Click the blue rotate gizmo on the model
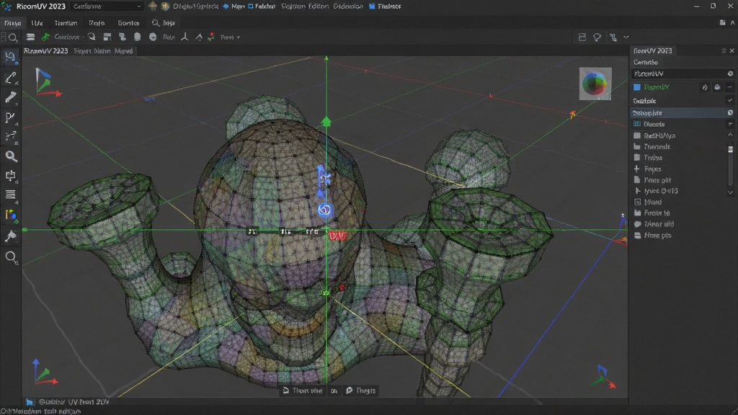The image size is (738, 415). pos(324,210)
